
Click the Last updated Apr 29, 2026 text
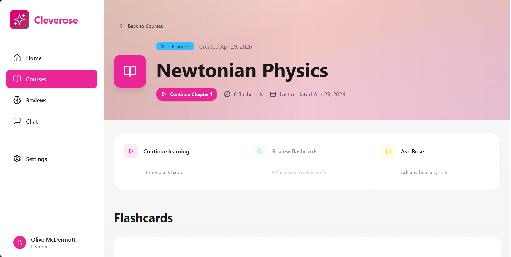point(312,95)
